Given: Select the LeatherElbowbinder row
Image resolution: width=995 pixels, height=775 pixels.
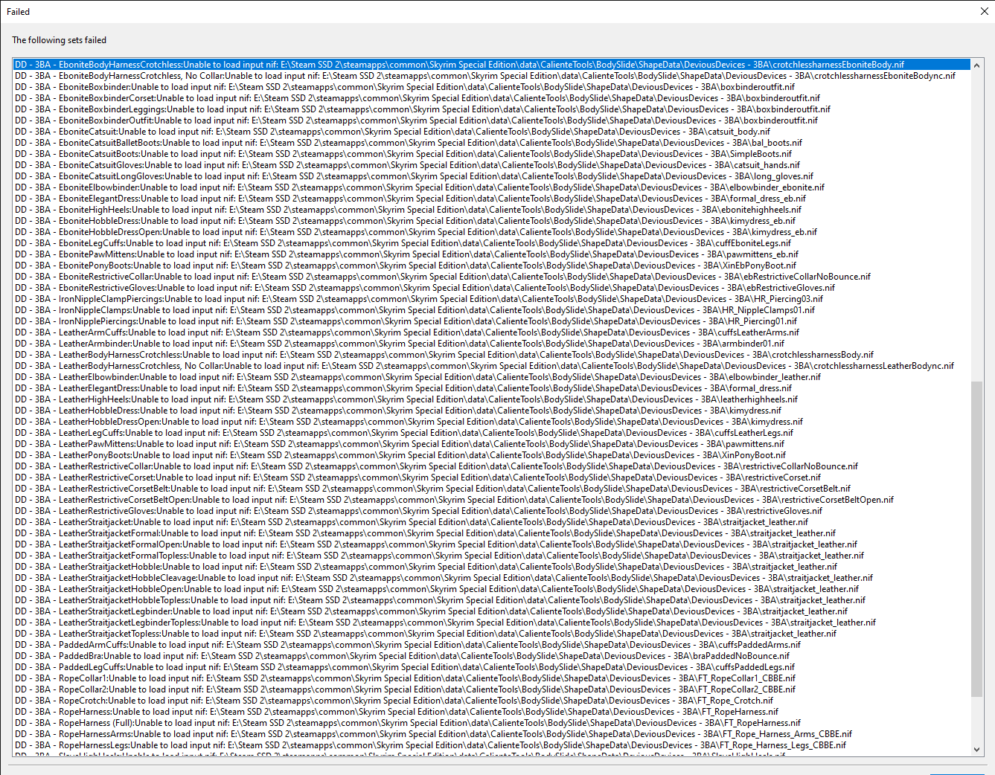Looking at the screenshot, I should pyautogui.click(x=492, y=377).
